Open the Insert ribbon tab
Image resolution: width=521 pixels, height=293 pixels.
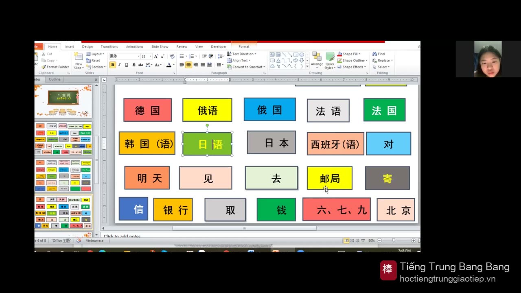(70, 46)
